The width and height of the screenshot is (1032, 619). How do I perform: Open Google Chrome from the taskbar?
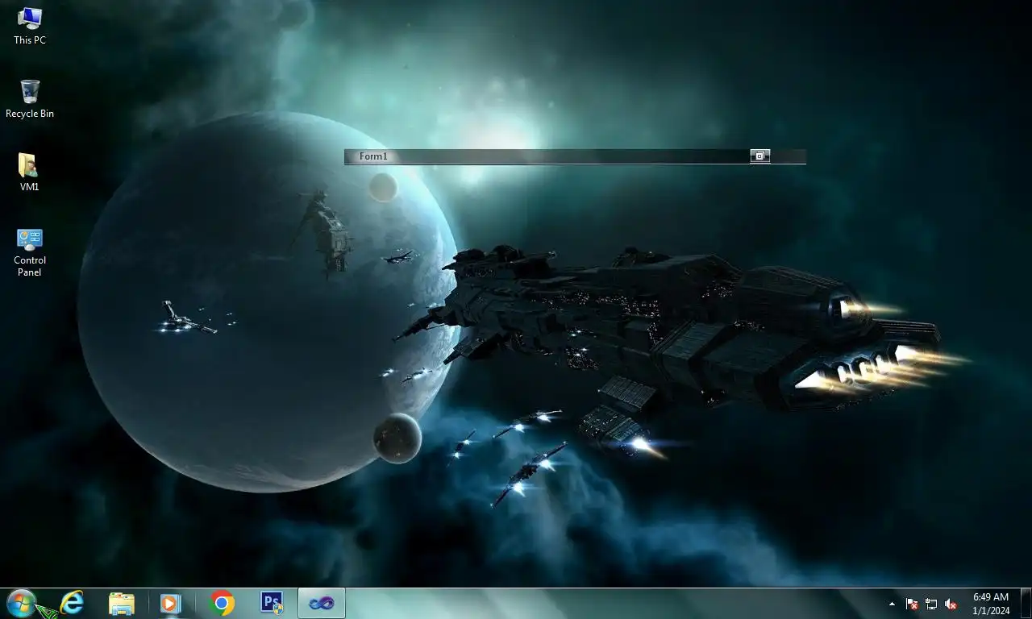point(222,603)
